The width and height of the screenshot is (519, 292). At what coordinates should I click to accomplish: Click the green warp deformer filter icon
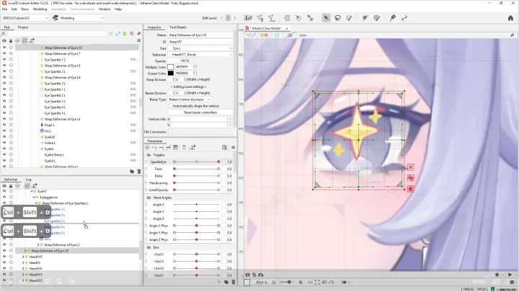click(x=125, y=33)
